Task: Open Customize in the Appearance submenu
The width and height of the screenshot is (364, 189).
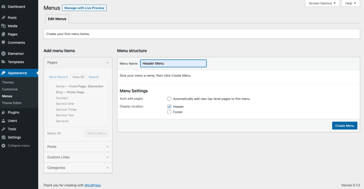Action: [x=10, y=89]
